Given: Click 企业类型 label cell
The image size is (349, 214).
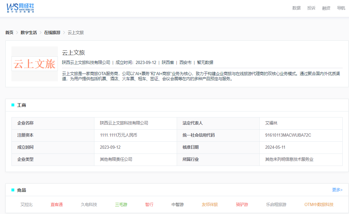Looking at the screenshot, I should click(53, 159).
